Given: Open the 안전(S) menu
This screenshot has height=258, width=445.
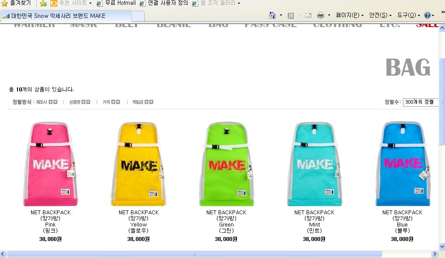Looking at the screenshot, I should point(380,15).
